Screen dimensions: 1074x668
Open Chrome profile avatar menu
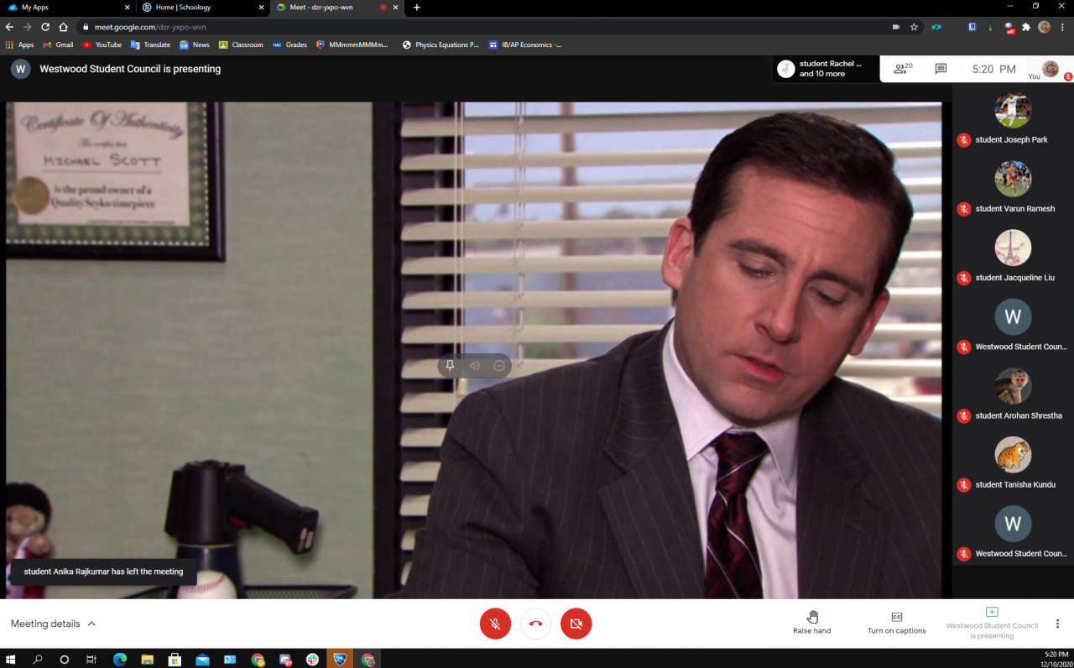point(1044,27)
